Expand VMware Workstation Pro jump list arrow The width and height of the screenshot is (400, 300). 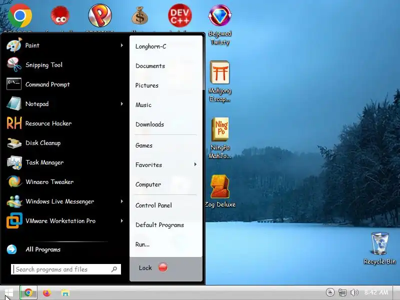pyautogui.click(x=122, y=220)
